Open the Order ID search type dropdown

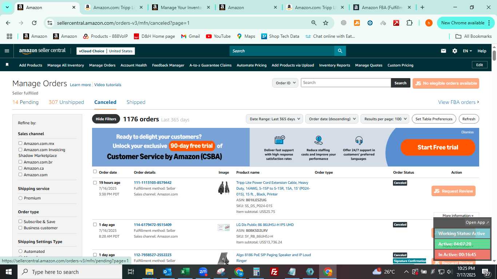click(x=285, y=83)
